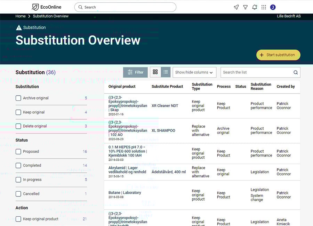Click the date 2016-03-08
Screen dimensions: 313x226
point(116,197)
